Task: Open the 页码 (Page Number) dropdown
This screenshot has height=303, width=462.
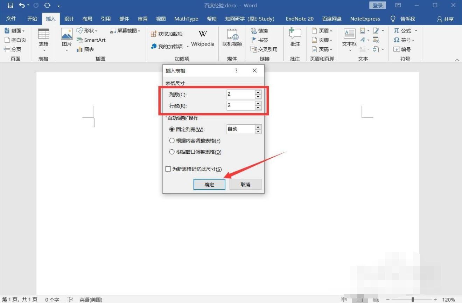Action: (331, 49)
